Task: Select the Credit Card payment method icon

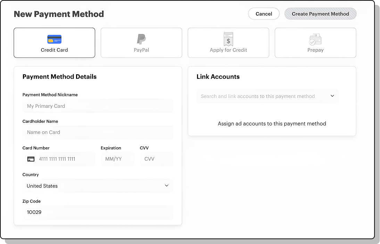Action: point(54,39)
